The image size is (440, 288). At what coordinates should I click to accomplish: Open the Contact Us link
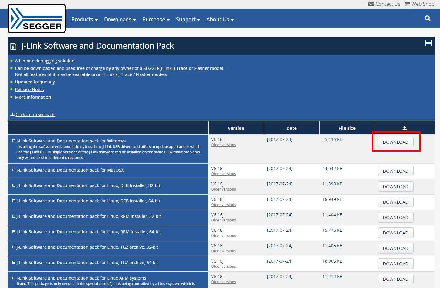tap(388, 4)
